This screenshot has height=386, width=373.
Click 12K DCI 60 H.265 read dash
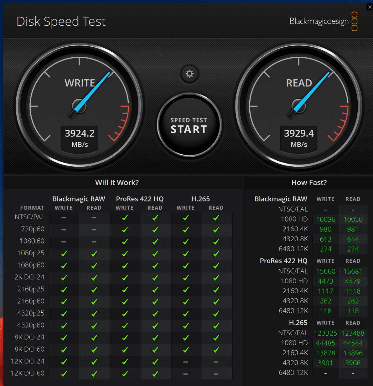(x=216, y=374)
